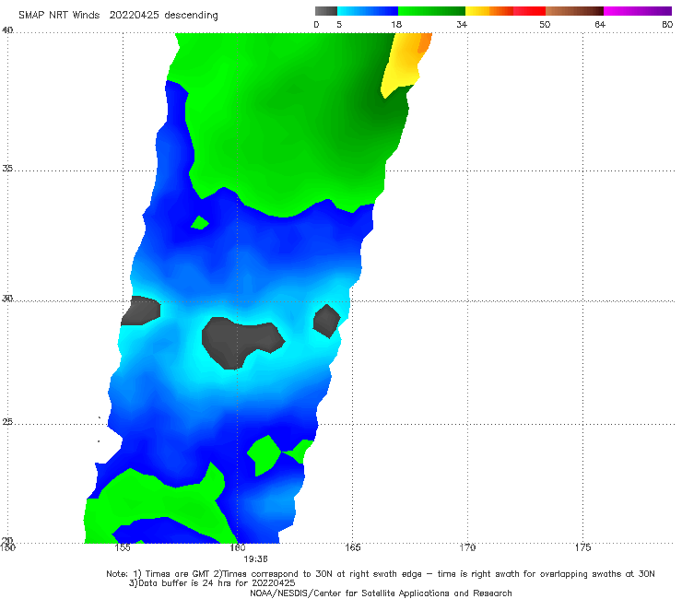
Task: Click the '50' label beneath the color bar
Action: pos(545,24)
